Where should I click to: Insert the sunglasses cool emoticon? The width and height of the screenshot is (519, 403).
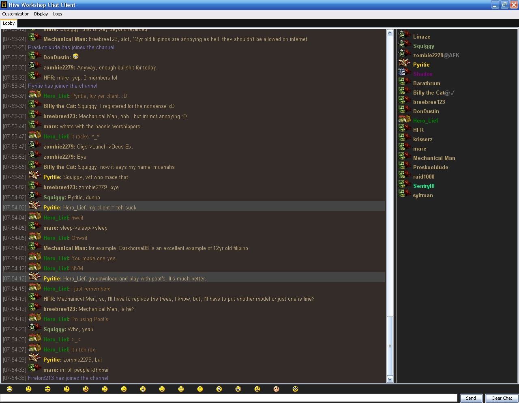tap(47, 389)
